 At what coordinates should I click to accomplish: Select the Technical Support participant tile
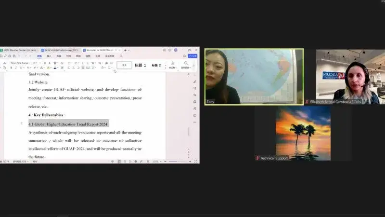pyautogui.click(x=303, y=134)
